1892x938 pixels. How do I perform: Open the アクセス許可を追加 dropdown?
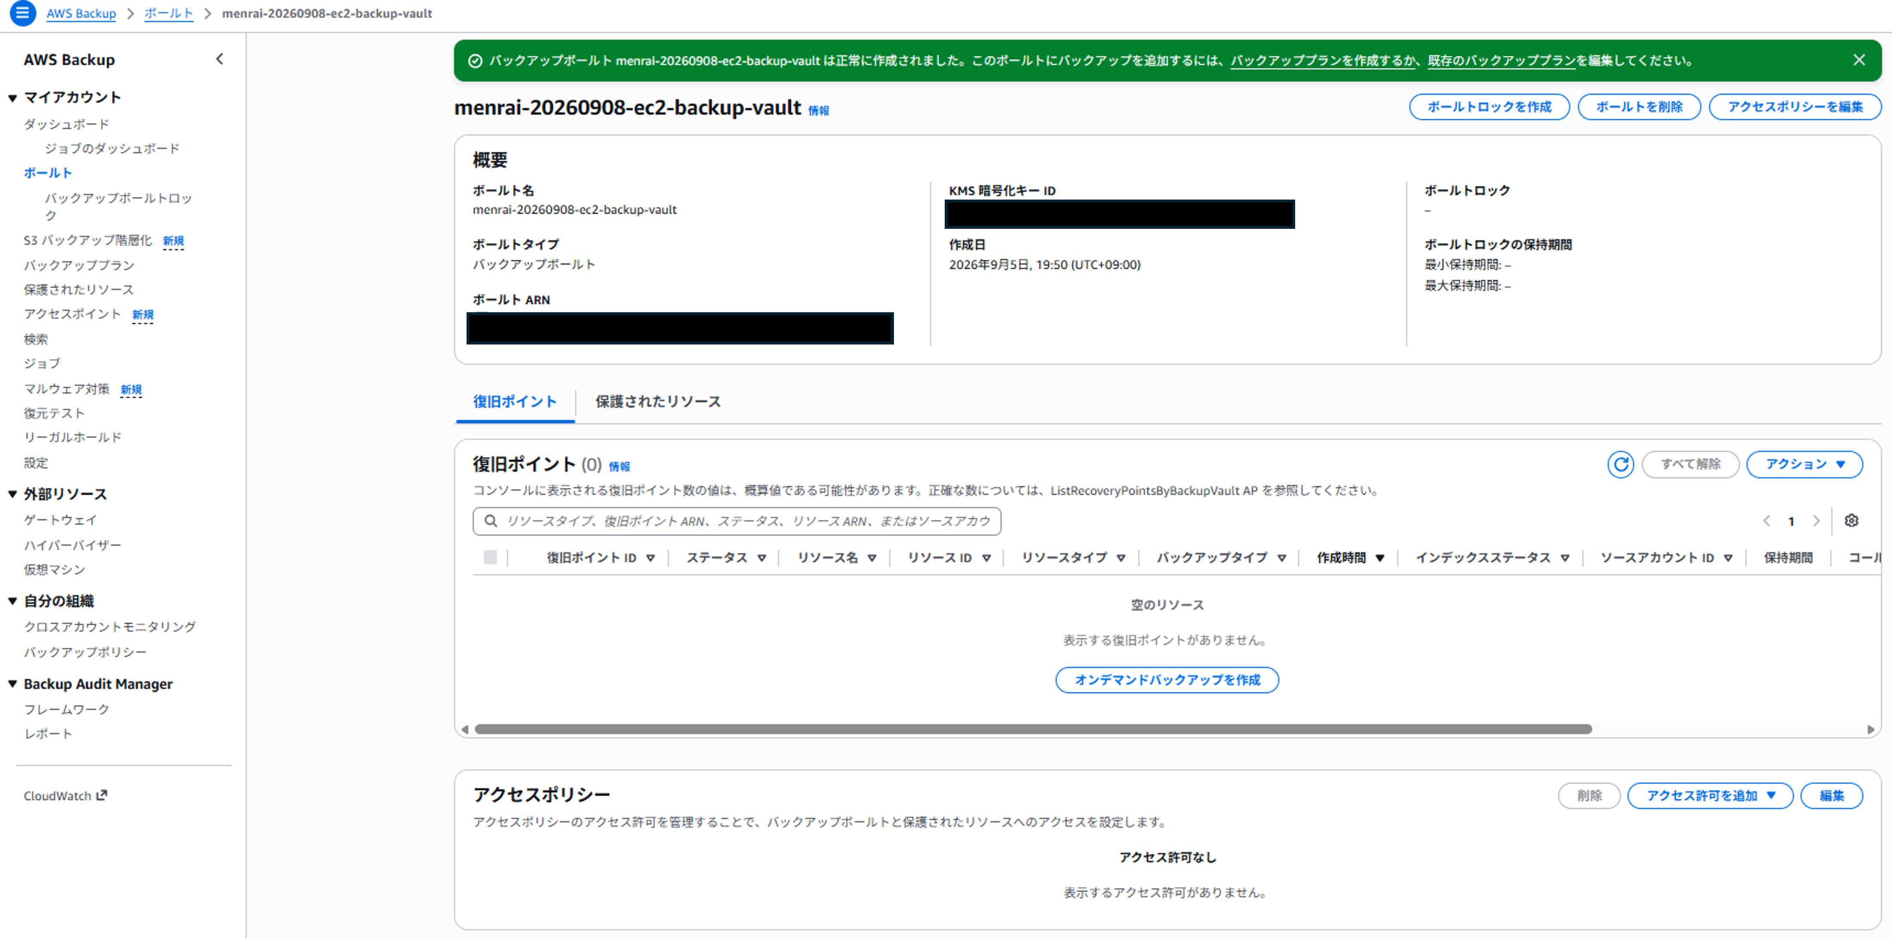click(1710, 796)
